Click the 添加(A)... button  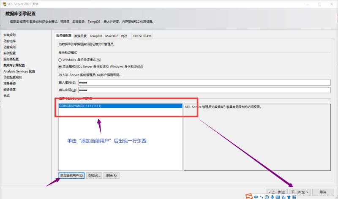(94, 175)
